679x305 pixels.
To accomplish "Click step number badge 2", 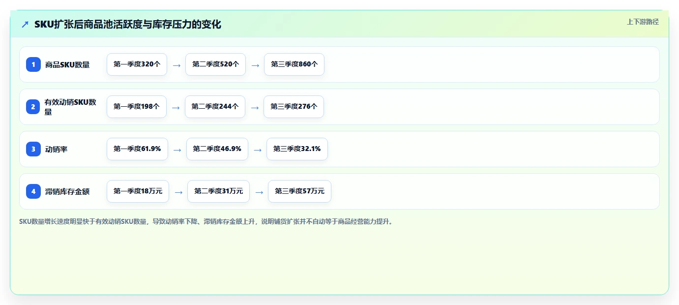I will (33, 107).
